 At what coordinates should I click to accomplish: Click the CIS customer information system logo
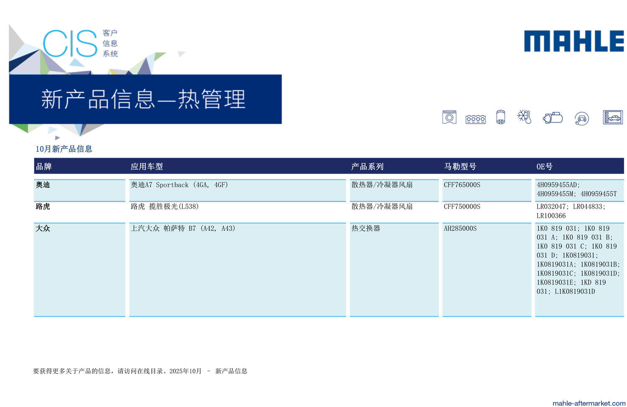pos(80,44)
